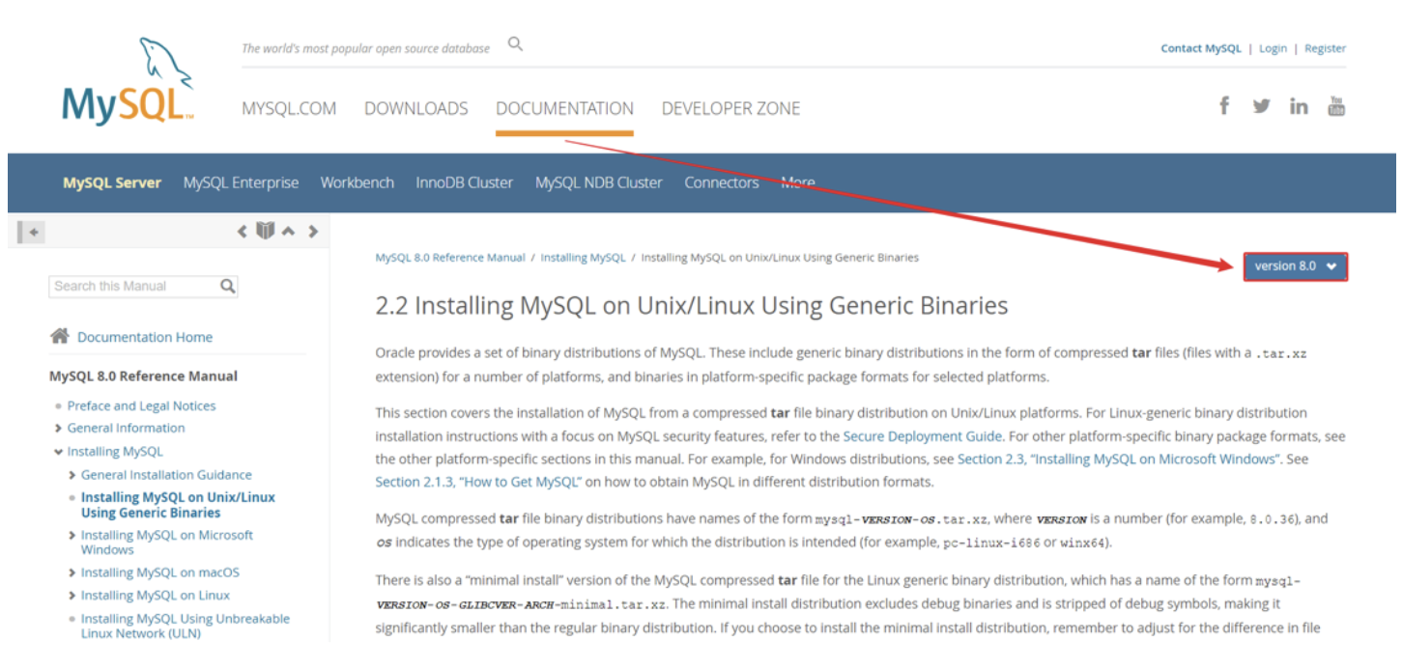
Task: Open the MySQL Twitter icon
Action: click(x=1261, y=106)
